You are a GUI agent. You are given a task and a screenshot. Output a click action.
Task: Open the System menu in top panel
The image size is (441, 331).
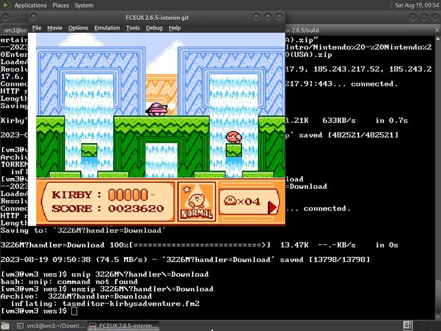84,5
